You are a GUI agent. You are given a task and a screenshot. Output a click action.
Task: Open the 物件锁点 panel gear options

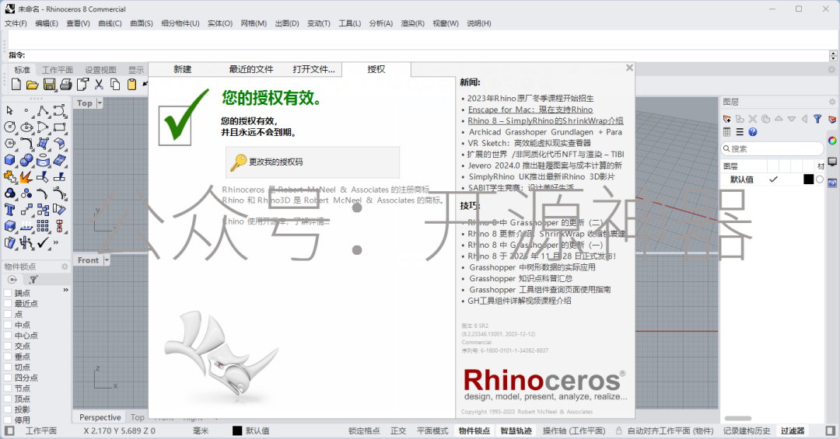pos(65,267)
